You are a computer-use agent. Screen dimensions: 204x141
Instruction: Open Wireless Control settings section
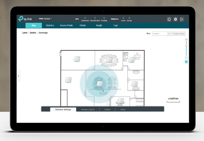pyautogui.click(x=87, y=109)
